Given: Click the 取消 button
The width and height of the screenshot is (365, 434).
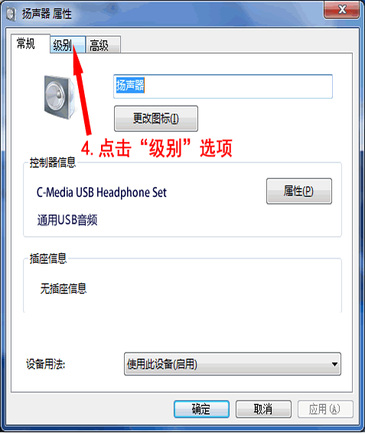Looking at the screenshot, I should [263, 409].
